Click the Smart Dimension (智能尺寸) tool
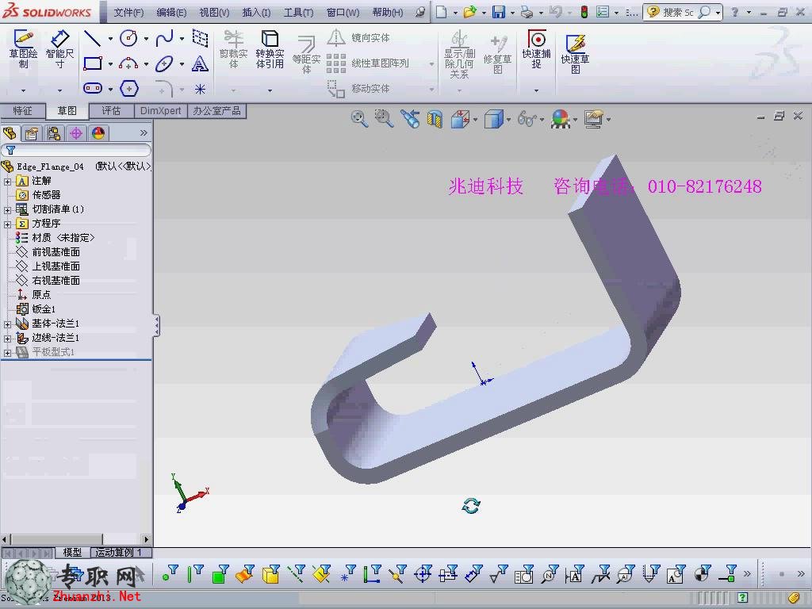Image resolution: width=812 pixels, height=609 pixels. click(x=59, y=50)
